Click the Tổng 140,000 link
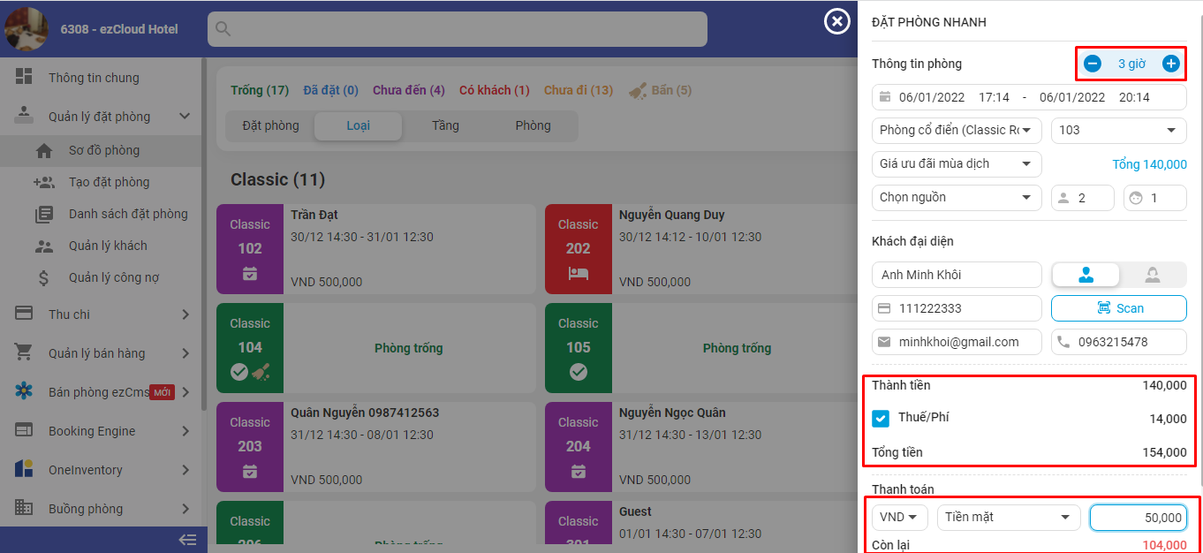This screenshot has height=553, width=1203. pos(1148,164)
